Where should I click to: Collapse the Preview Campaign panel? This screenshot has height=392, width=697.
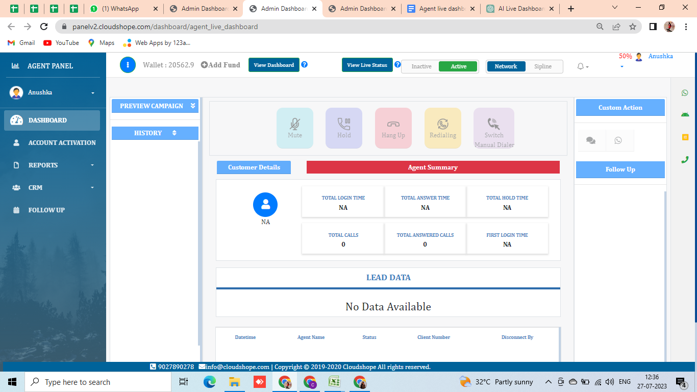pos(193,106)
